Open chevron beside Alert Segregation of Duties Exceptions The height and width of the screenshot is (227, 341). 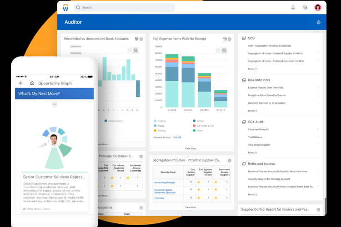318,46
